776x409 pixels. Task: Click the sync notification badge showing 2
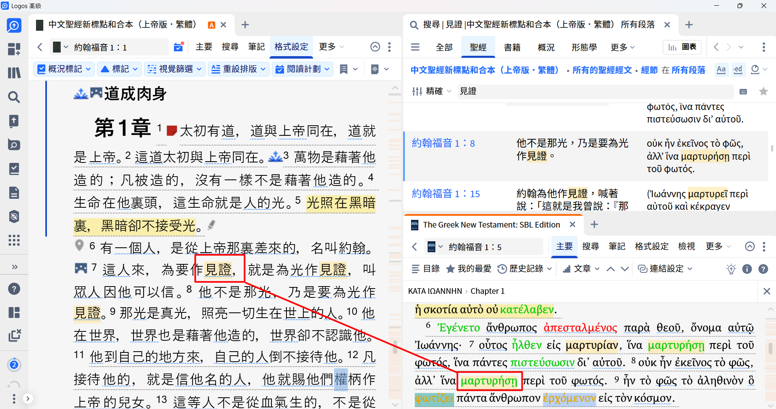[14, 365]
